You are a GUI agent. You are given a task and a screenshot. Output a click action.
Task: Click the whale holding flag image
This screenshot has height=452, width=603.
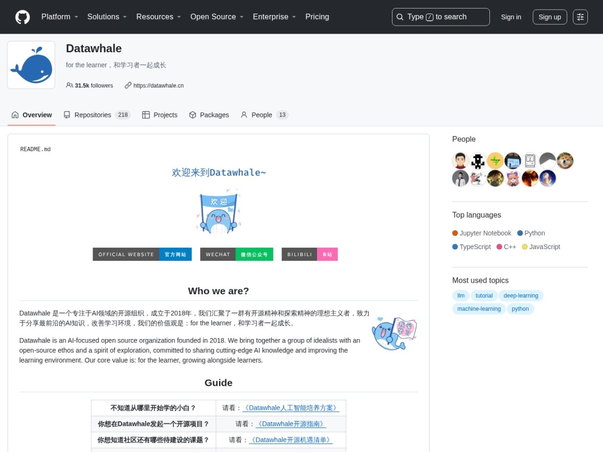[x=394, y=333]
